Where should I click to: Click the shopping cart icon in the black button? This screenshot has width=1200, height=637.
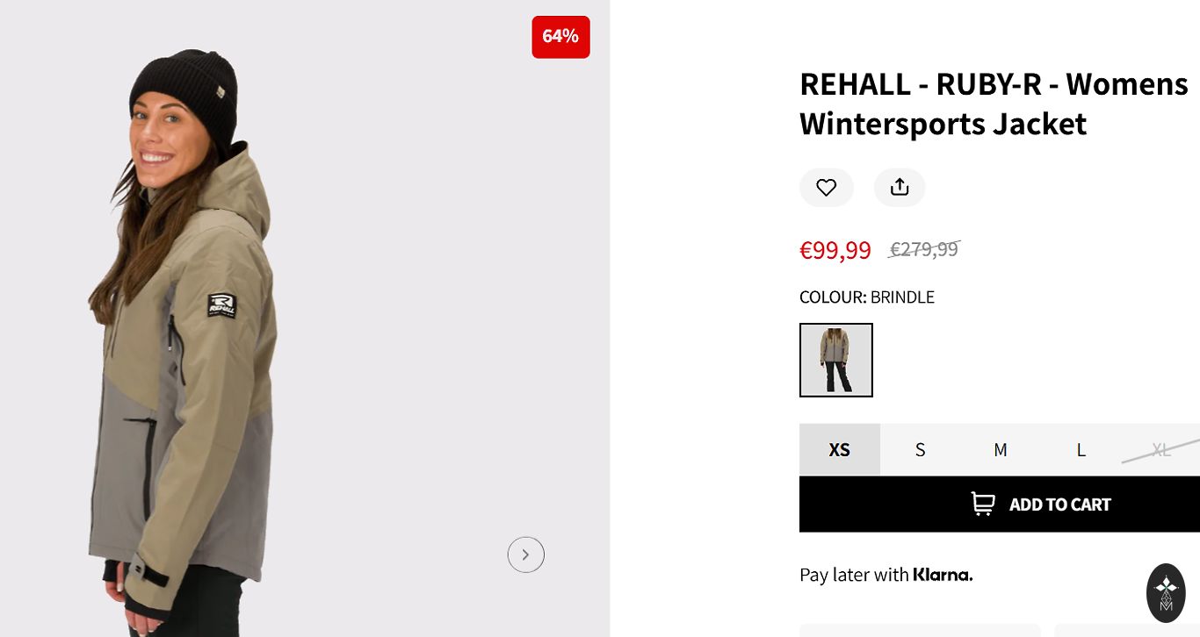tap(983, 504)
